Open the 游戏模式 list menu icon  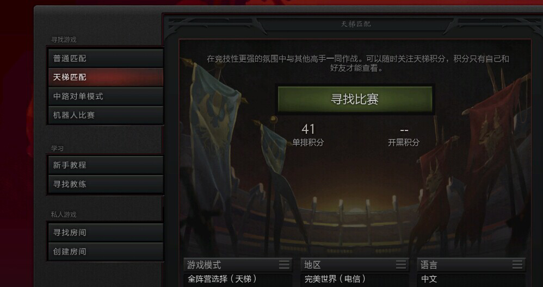tap(284, 265)
